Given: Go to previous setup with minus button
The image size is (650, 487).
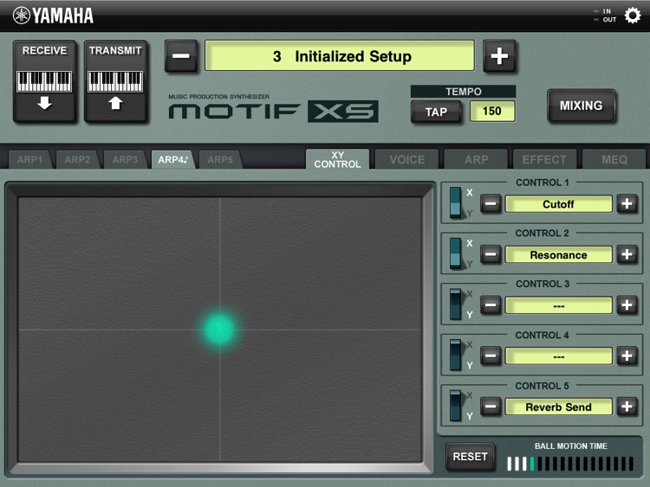Looking at the screenshot, I should [x=181, y=56].
